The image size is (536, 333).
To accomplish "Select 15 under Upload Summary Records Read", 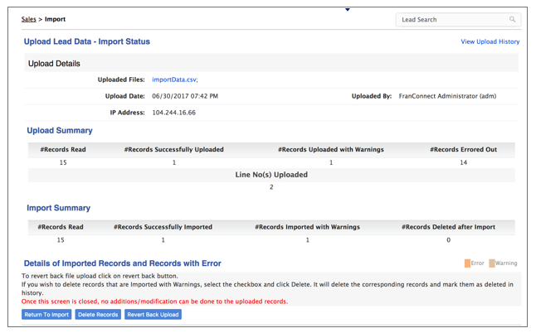I will [x=63, y=162].
